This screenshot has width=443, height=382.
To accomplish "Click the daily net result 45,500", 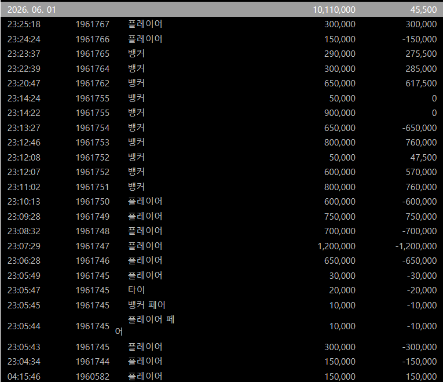I will (x=423, y=10).
